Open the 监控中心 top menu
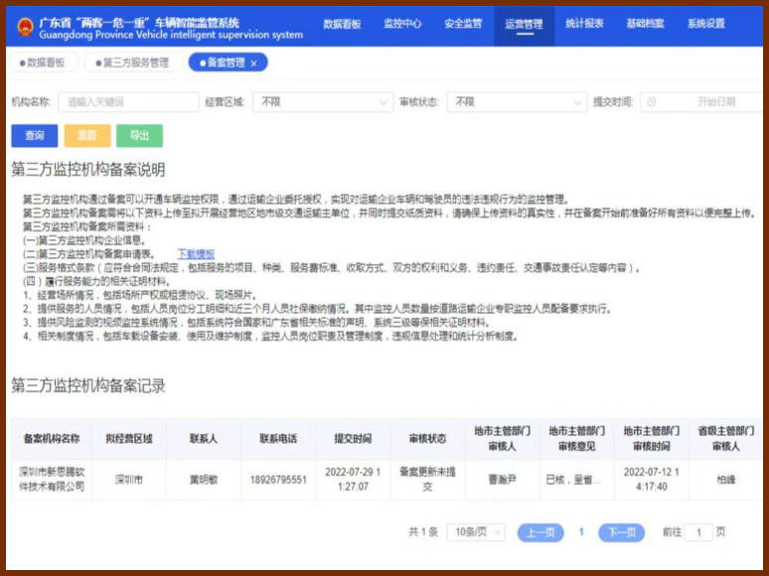Image resolution: width=769 pixels, height=576 pixels. 402,24
